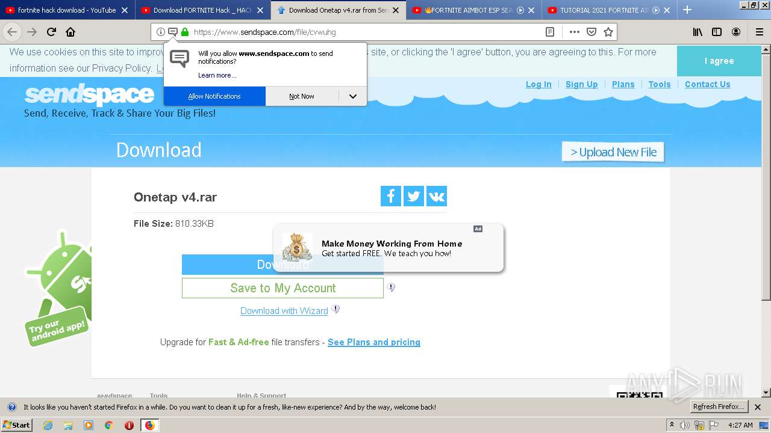This screenshot has width=771, height=433.
Task: Open Opera from the taskbar
Action: pyautogui.click(x=129, y=425)
